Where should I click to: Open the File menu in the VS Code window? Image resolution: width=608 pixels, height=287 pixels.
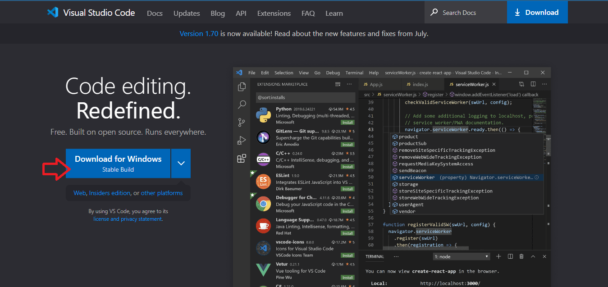(x=252, y=73)
